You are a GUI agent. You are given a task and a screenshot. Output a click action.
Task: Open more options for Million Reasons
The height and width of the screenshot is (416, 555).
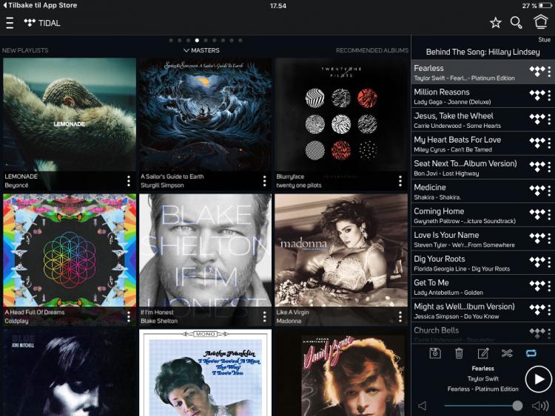(x=549, y=95)
